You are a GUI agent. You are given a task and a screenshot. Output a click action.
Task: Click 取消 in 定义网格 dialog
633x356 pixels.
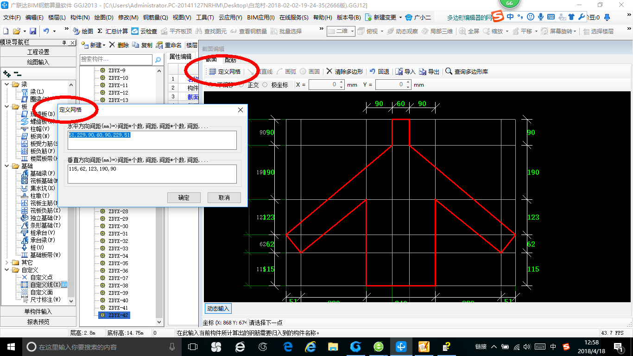[224, 197]
